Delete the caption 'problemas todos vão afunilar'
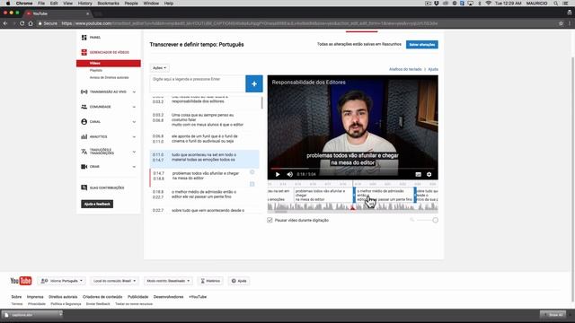Viewport: 575px width, 323px height. (x=252, y=172)
